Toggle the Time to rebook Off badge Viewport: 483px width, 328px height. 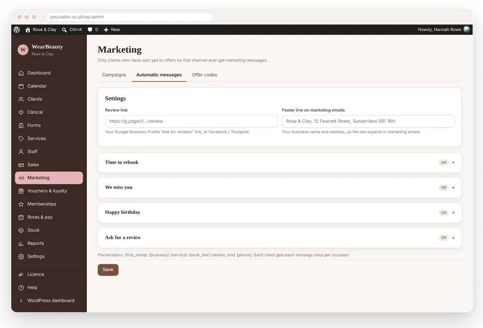(x=443, y=162)
